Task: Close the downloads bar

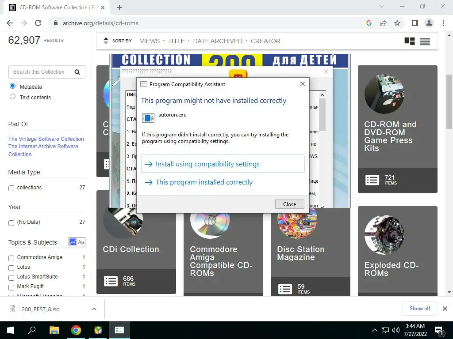Action: point(445,309)
